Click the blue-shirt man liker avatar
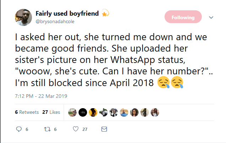Image resolution: width=226 pixels, height=143 pixels. click(124, 112)
